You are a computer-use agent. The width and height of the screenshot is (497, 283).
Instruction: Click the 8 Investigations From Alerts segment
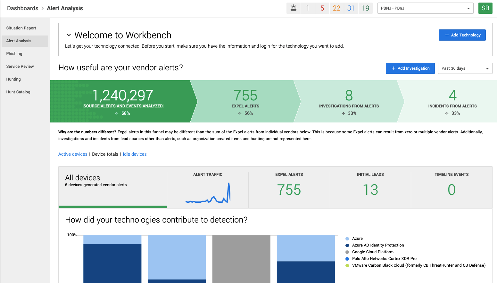[x=349, y=101]
